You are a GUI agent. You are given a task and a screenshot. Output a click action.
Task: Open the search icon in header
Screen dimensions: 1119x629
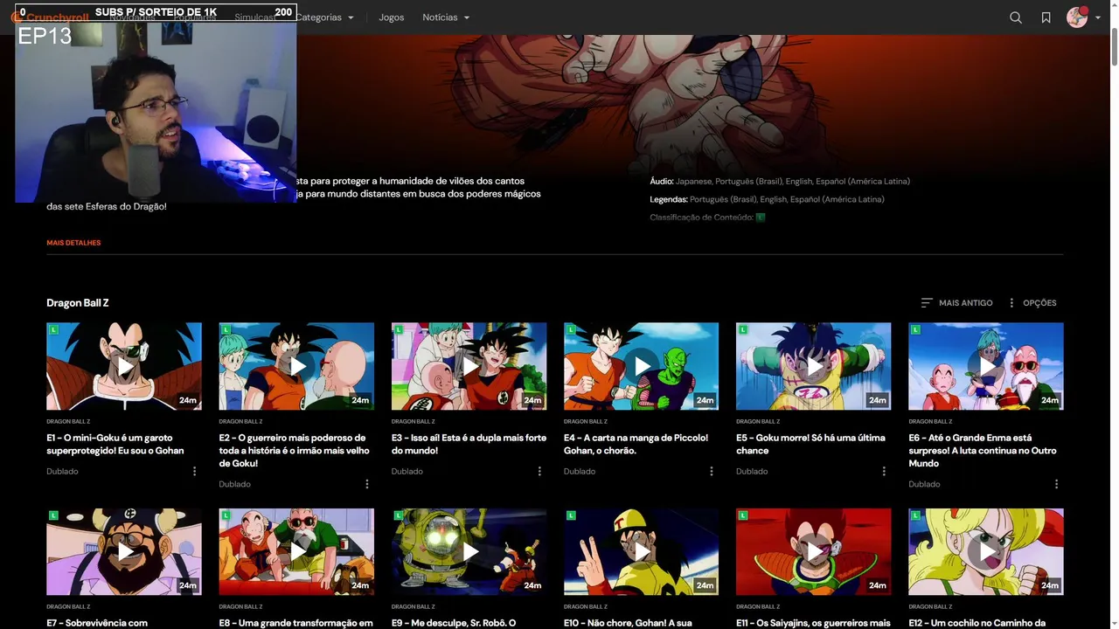coord(1016,17)
